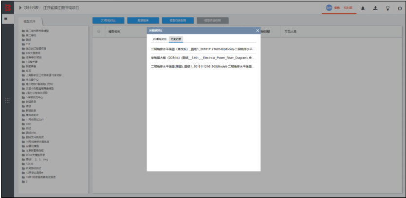Toggle the select-all checkbox in table header
Image resolution: width=406 pixels, height=198 pixels.
click(99, 31)
